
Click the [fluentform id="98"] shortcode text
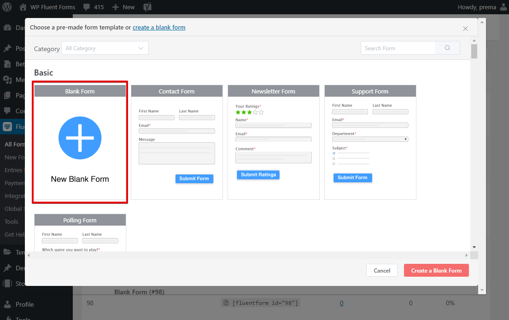(x=265, y=303)
